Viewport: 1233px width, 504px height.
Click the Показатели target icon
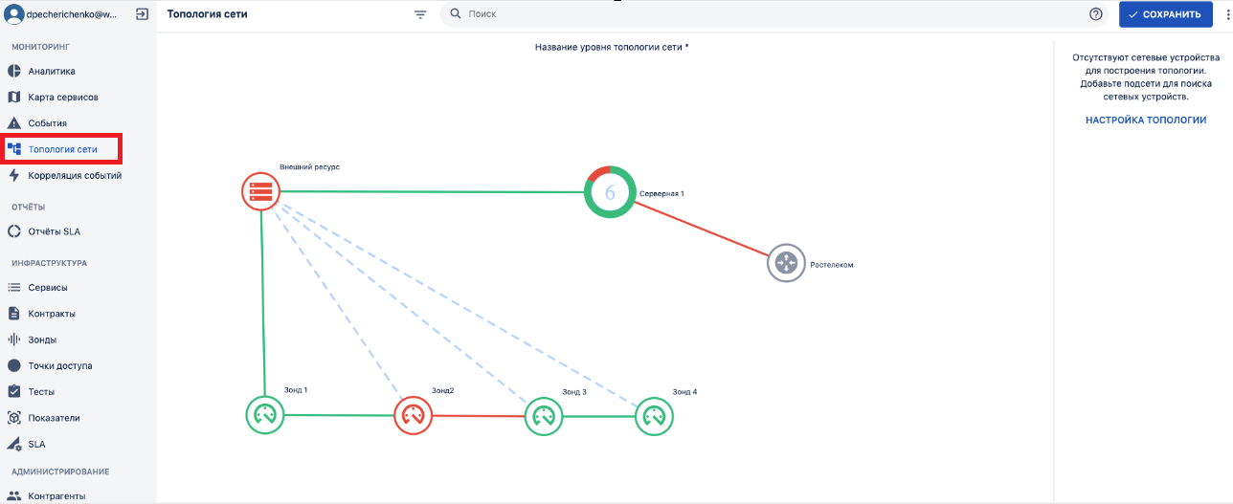point(14,418)
